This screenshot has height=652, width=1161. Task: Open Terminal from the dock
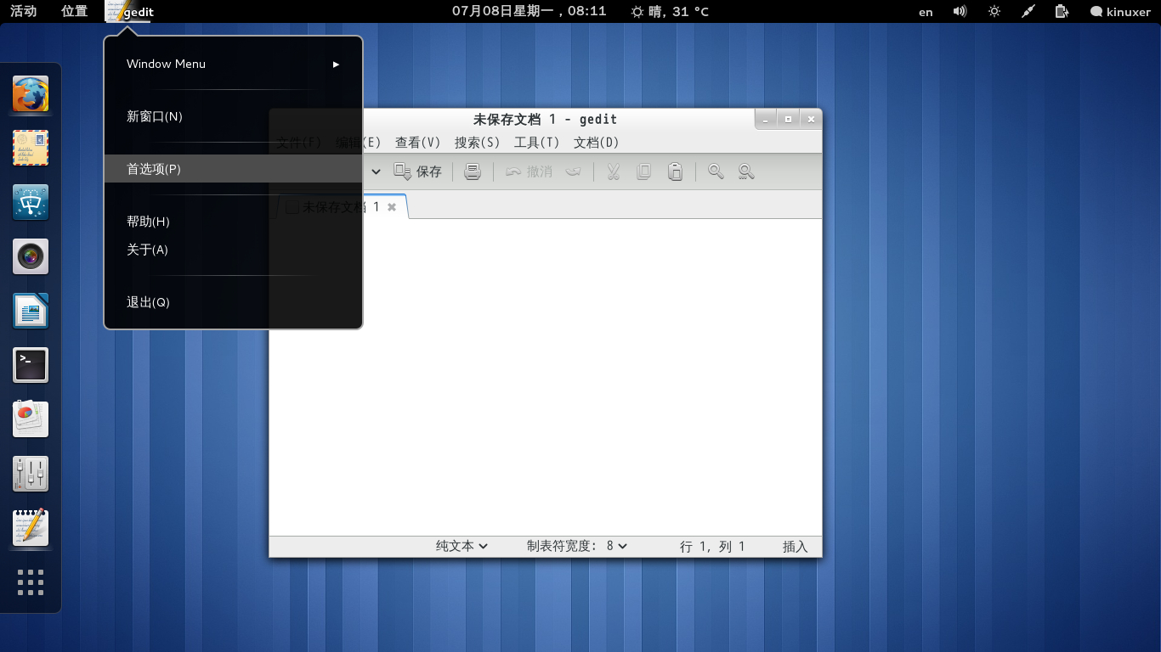(x=31, y=365)
